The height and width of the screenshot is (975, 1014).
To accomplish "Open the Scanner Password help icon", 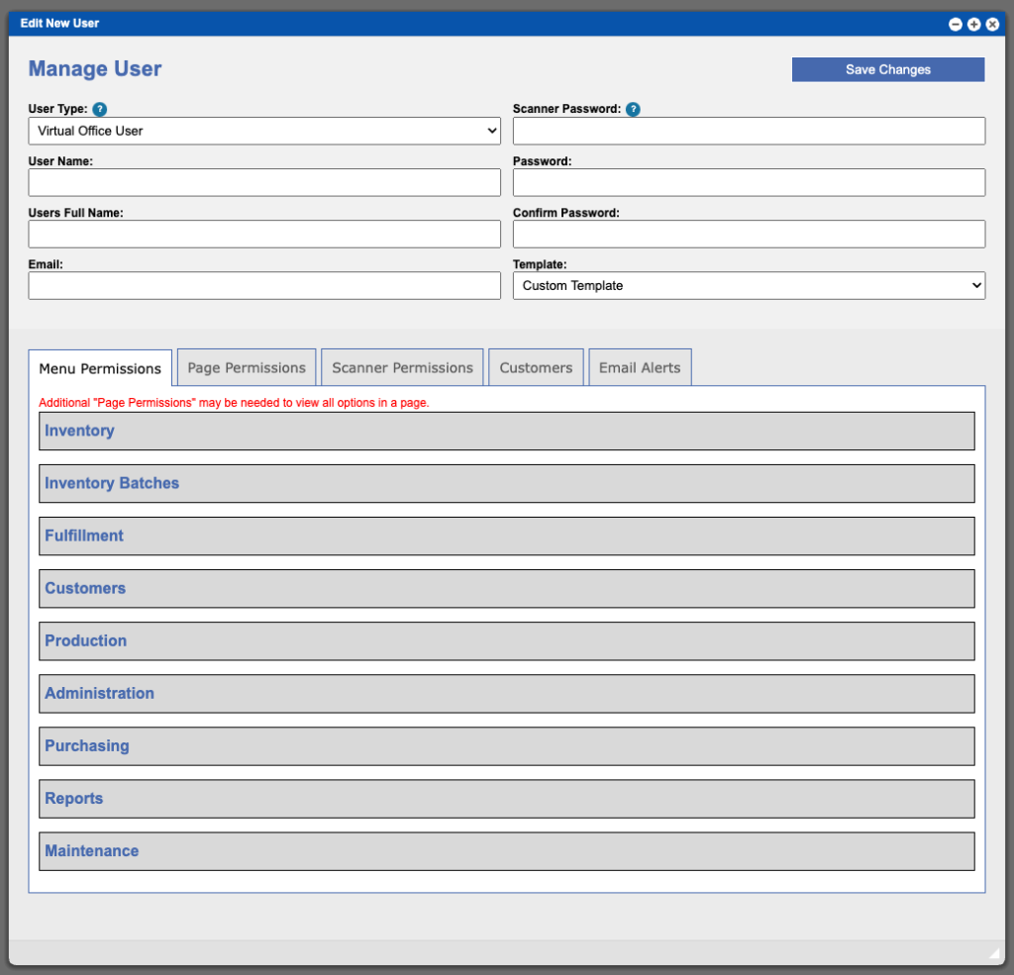I will [633, 109].
